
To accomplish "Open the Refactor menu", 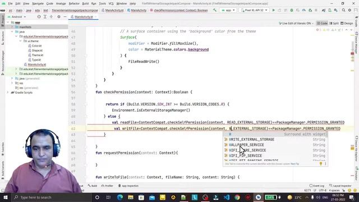I will click(x=74, y=3).
